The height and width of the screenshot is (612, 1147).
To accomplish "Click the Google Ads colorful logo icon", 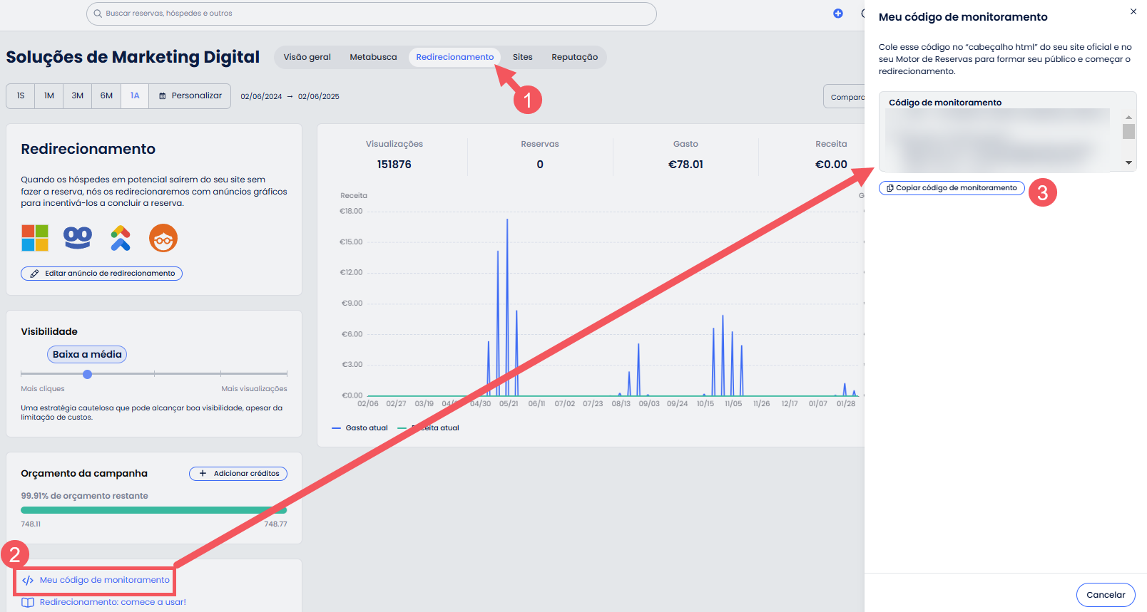I will 121,238.
